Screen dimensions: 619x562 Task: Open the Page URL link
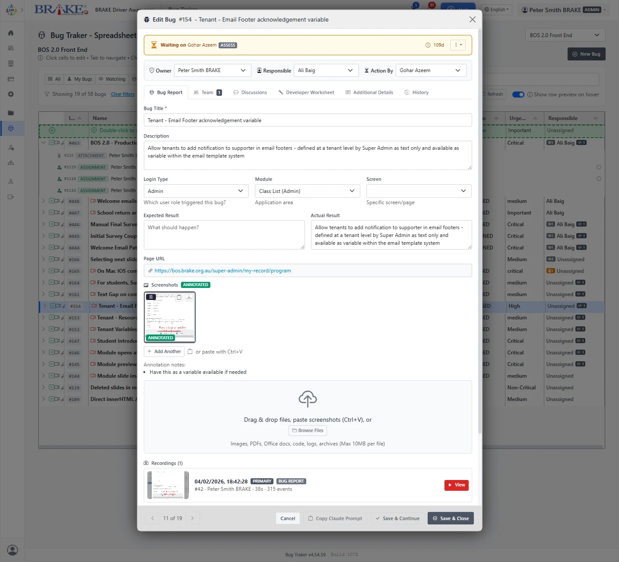click(222, 271)
